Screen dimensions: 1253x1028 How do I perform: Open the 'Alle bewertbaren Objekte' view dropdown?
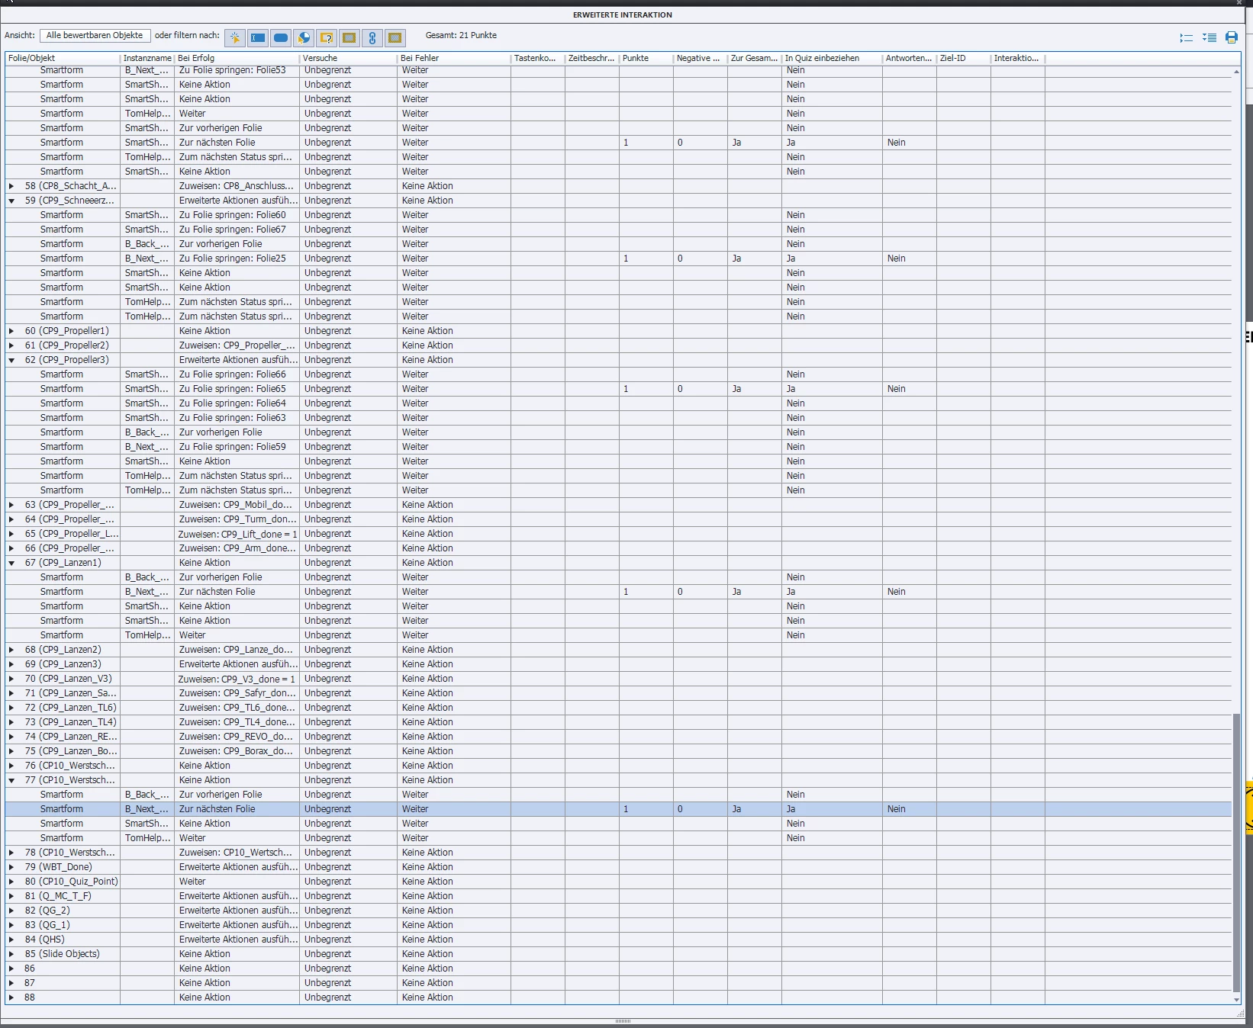point(95,35)
